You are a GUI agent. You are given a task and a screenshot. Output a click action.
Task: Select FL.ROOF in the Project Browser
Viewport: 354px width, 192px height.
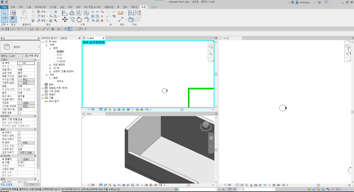61,61
